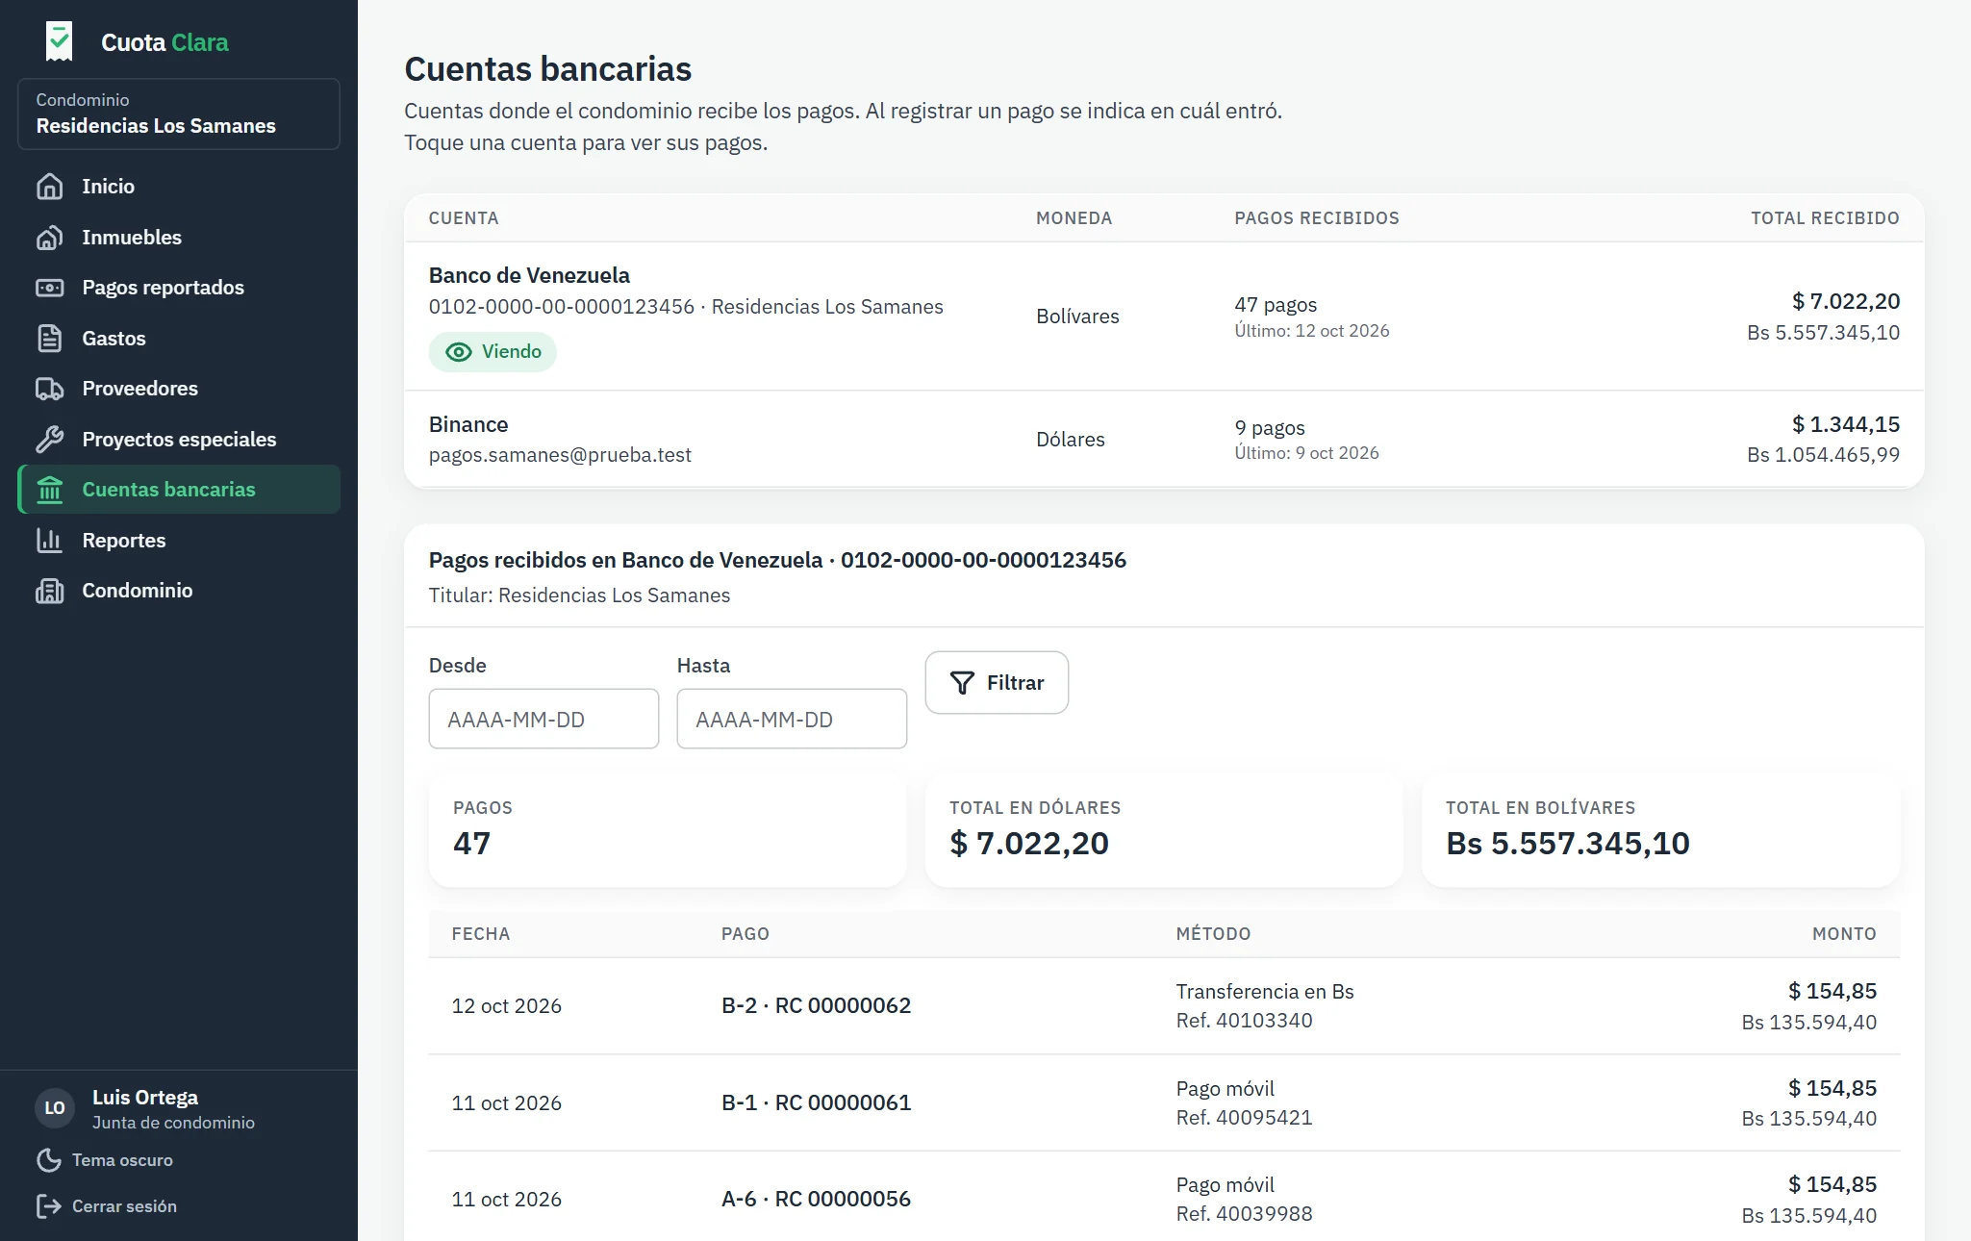Focus the Desde date field
This screenshot has width=1971, height=1241.
pyautogui.click(x=543, y=719)
